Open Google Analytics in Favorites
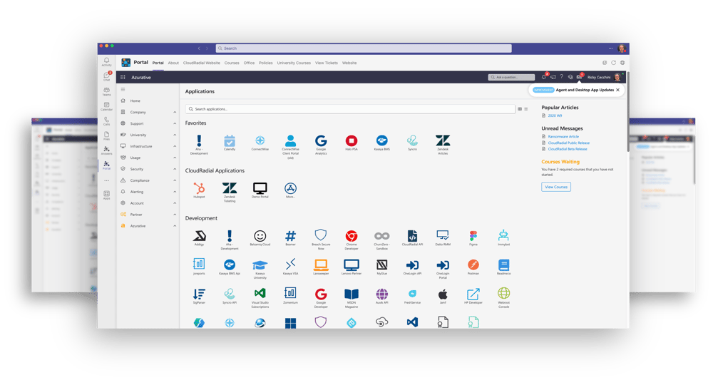This screenshot has width=713, height=385. click(321, 145)
